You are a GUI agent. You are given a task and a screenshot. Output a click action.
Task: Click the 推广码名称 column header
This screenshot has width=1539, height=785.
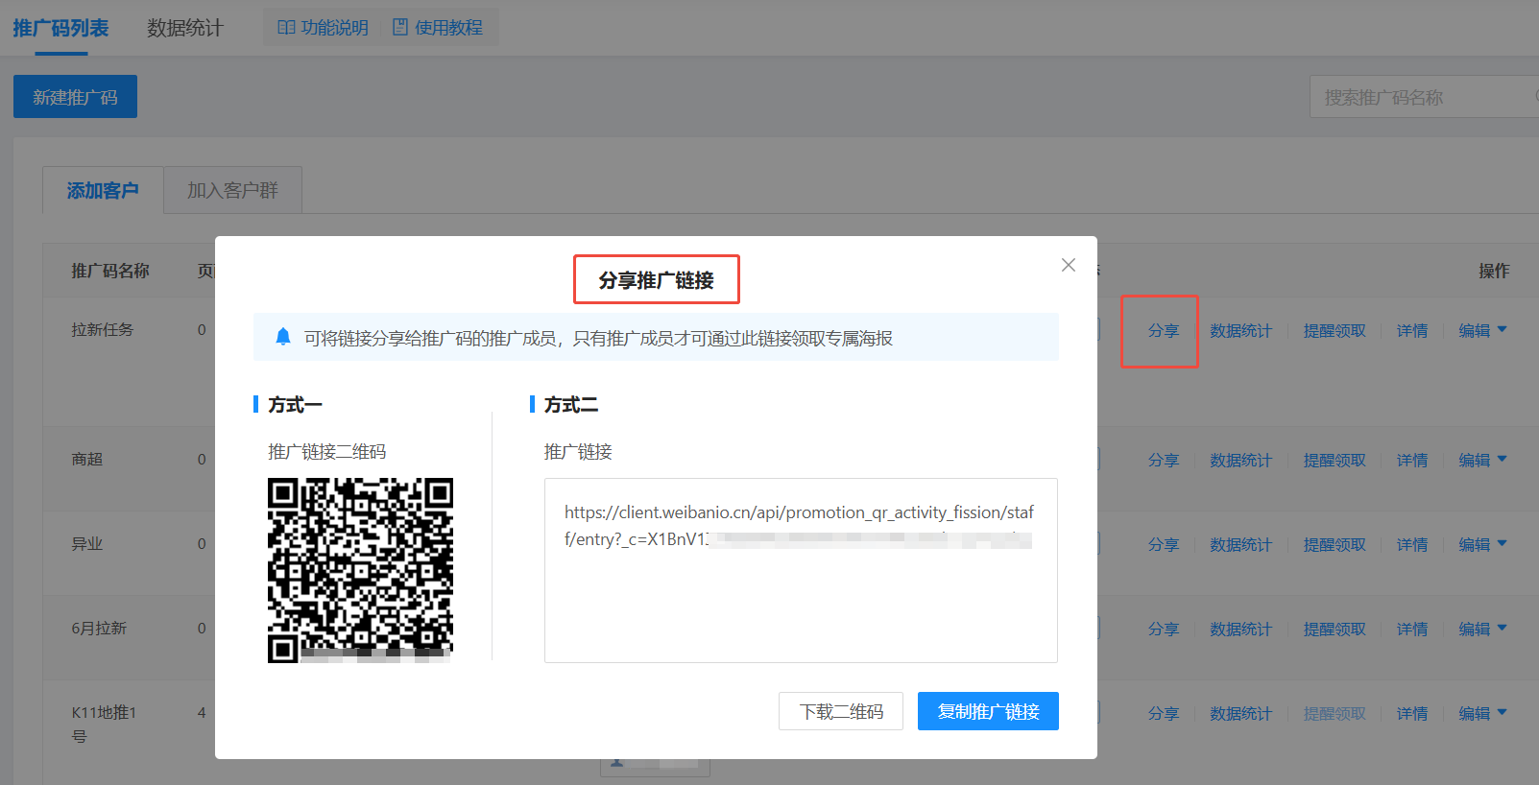pos(110,271)
